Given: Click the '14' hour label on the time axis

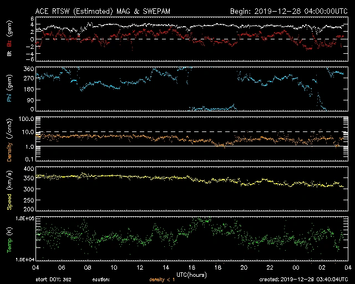Looking at the screenshot, I should [166, 267].
